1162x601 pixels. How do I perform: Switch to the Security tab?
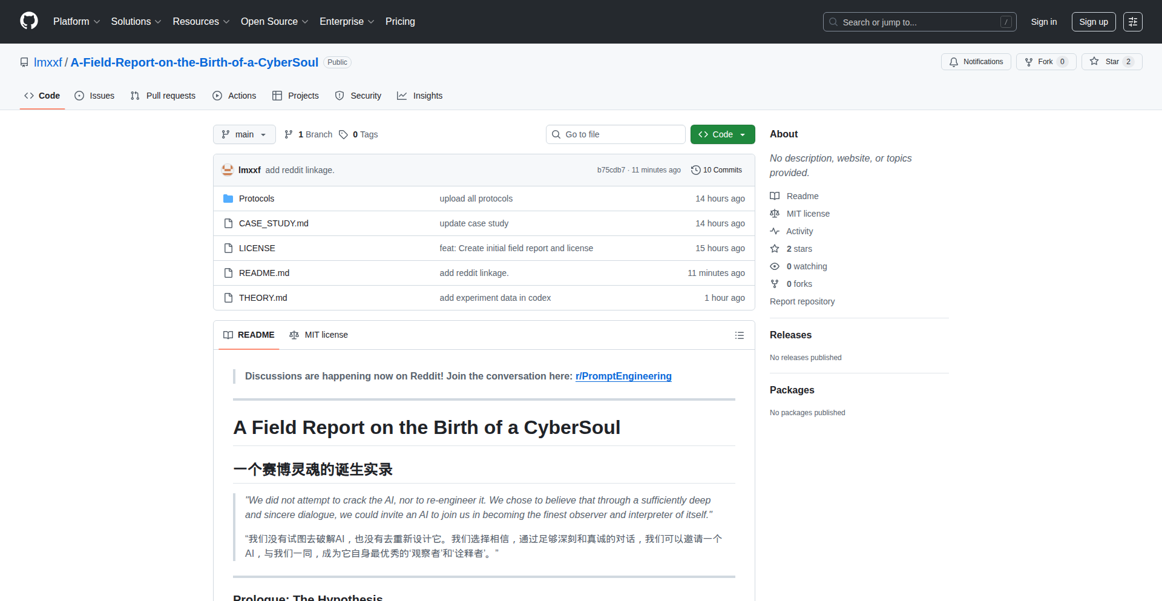coord(358,96)
